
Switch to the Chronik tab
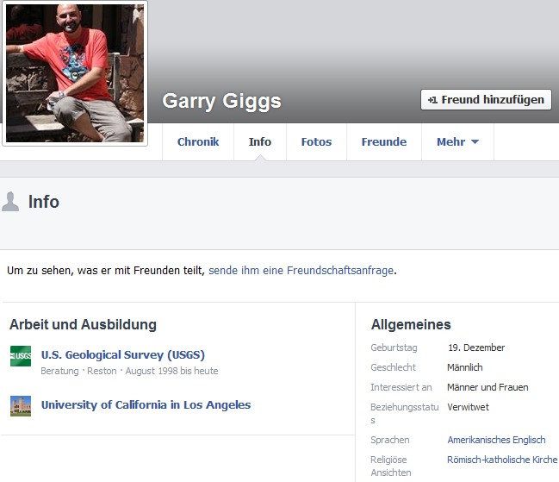(x=198, y=142)
